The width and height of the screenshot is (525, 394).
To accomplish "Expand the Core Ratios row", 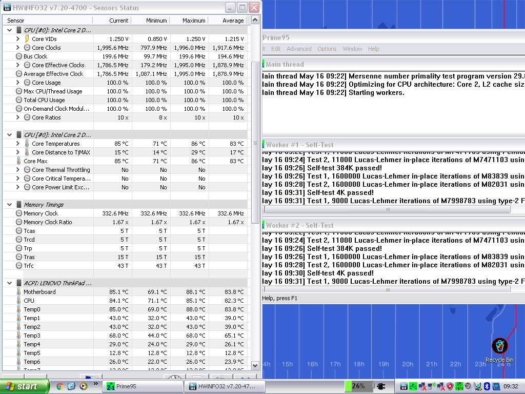I will 18,117.
